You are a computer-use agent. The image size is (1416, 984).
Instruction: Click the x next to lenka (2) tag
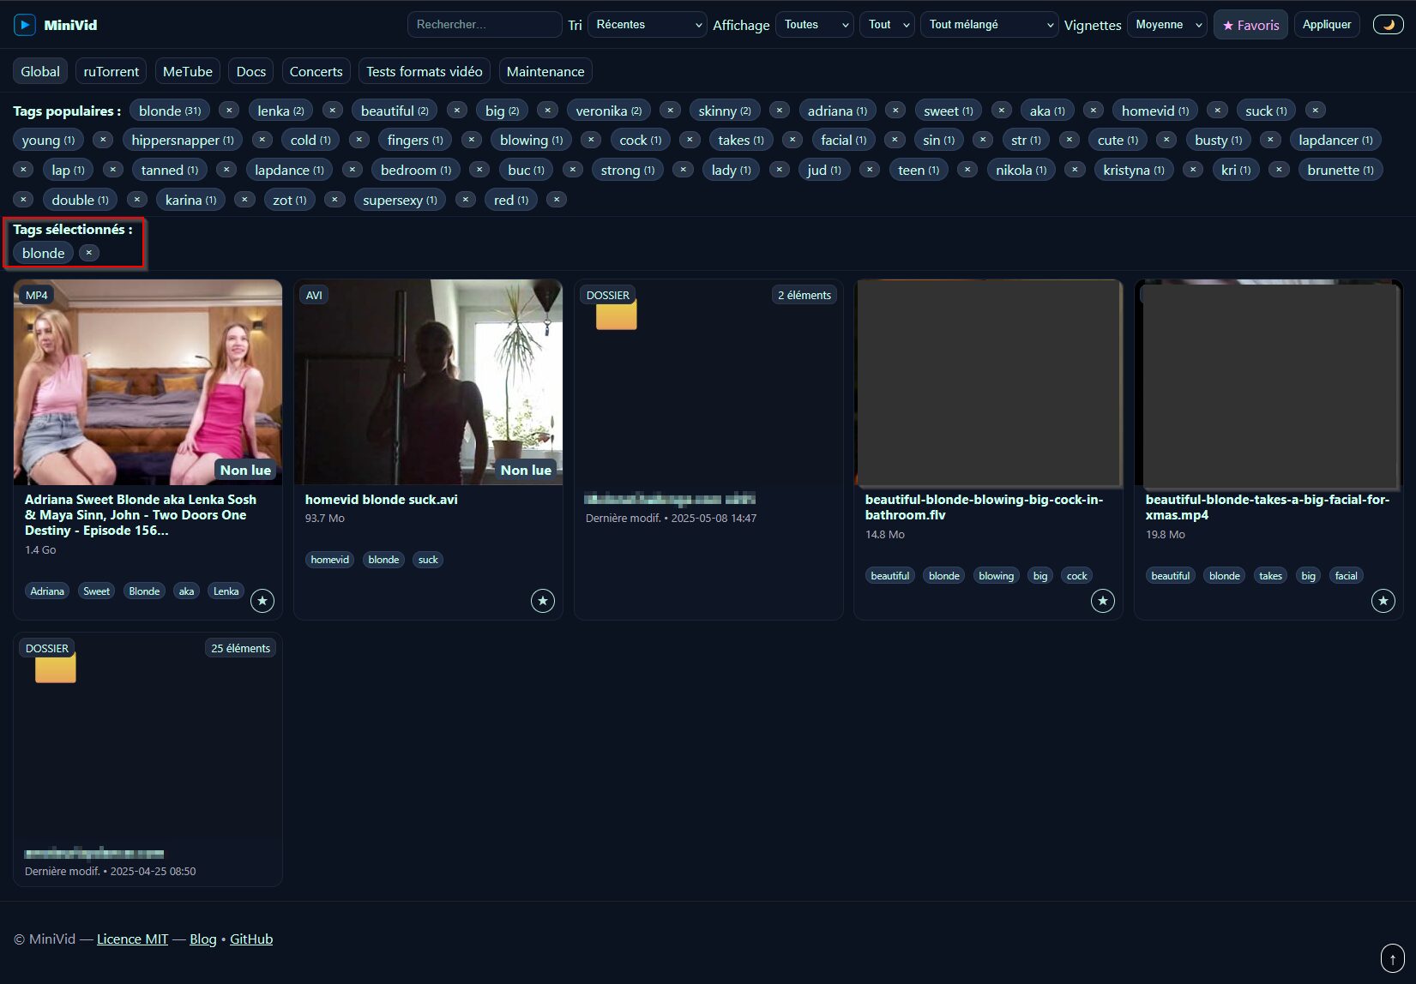click(x=333, y=111)
